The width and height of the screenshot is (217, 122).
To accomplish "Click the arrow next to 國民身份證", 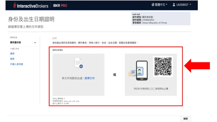I will coord(35,43).
